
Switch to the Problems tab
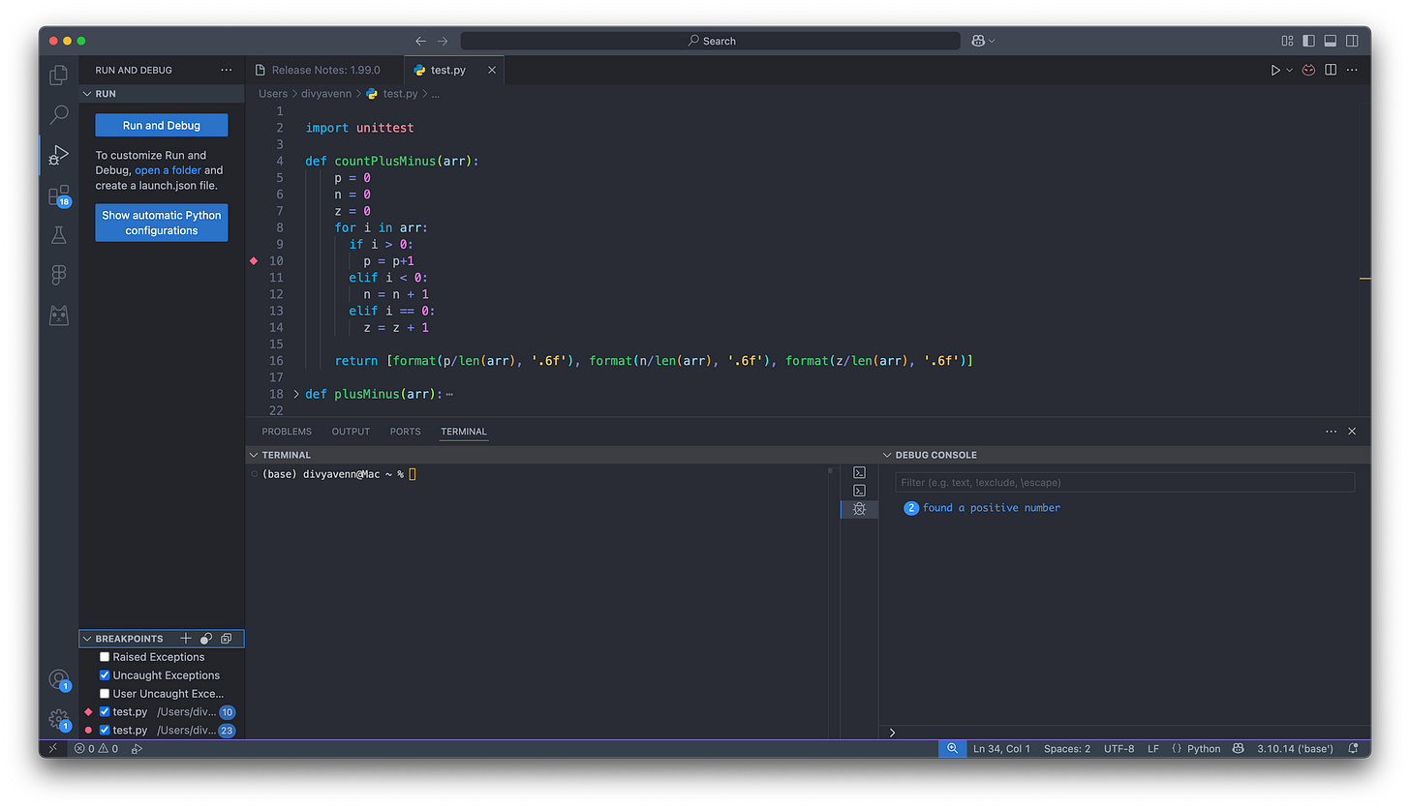287,432
